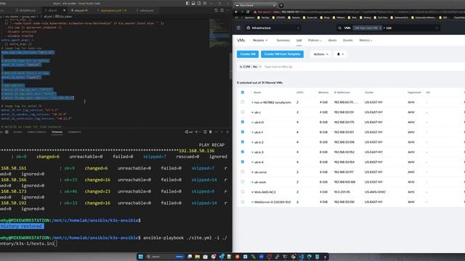The image size is (465, 261).
Task: Switch to the Summary tab
Action: [x=283, y=41]
